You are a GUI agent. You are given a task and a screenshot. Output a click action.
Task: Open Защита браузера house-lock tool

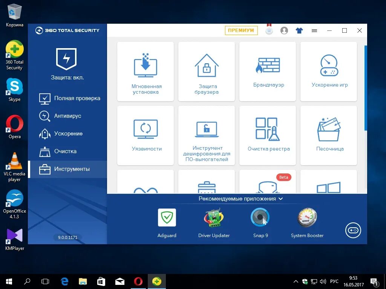pos(207,71)
